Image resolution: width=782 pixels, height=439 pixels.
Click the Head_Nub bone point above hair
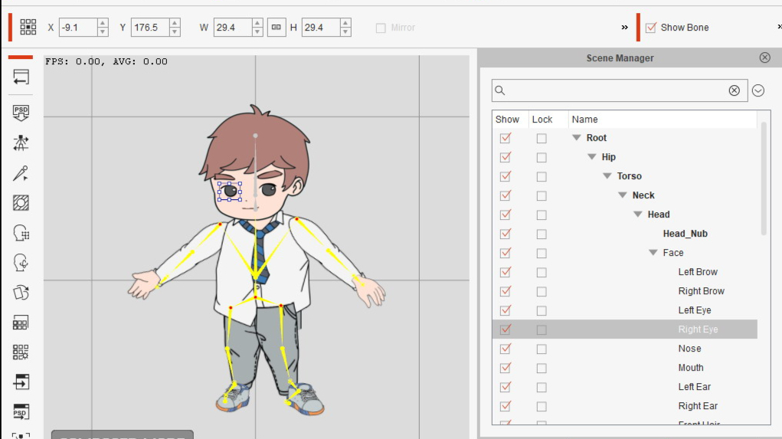tap(255, 136)
